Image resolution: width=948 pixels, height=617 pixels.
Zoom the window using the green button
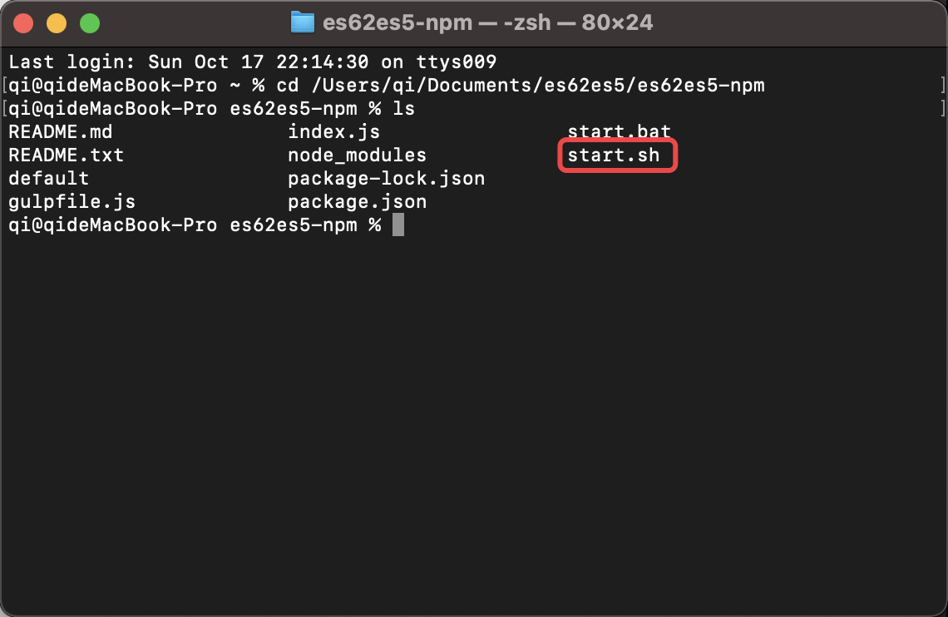tap(90, 23)
